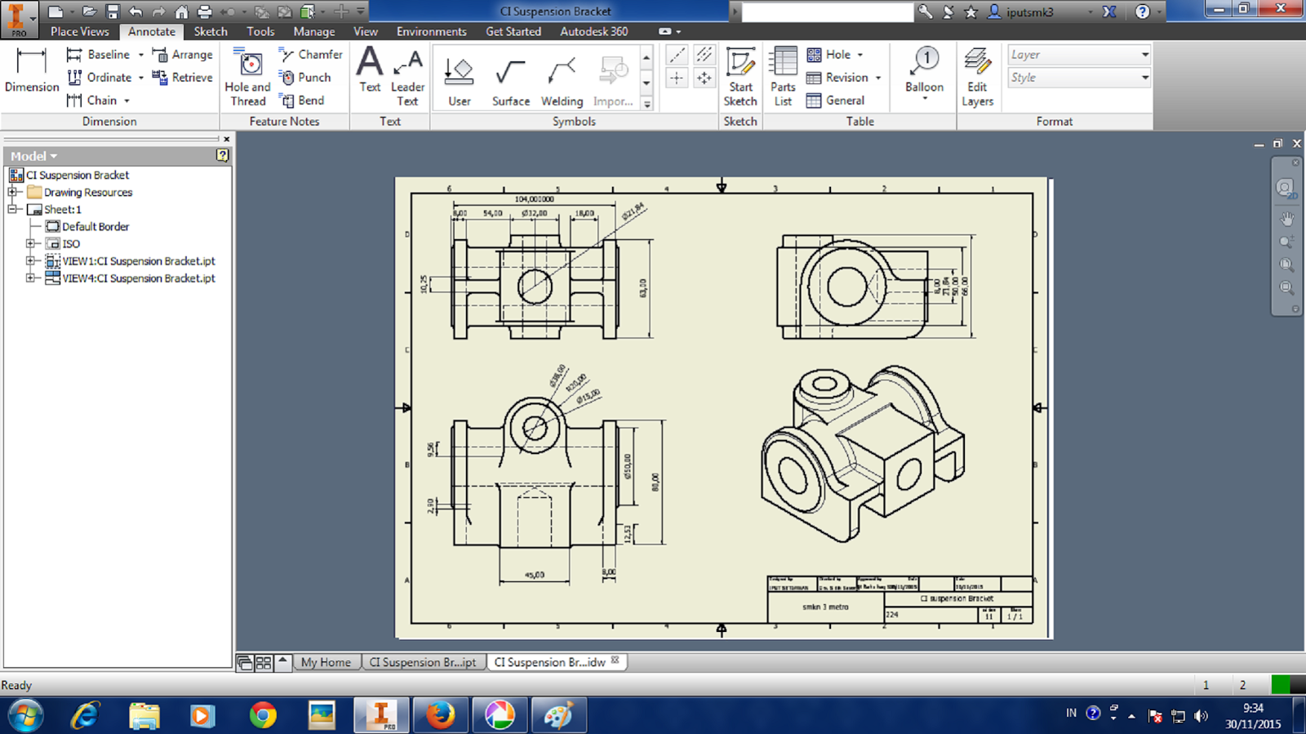Expand the ISO tree node
The width and height of the screenshot is (1306, 734).
(x=30, y=243)
